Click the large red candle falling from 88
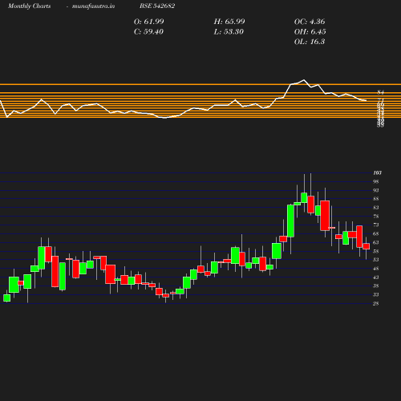This screenshot has height=401, width=401. (325, 216)
